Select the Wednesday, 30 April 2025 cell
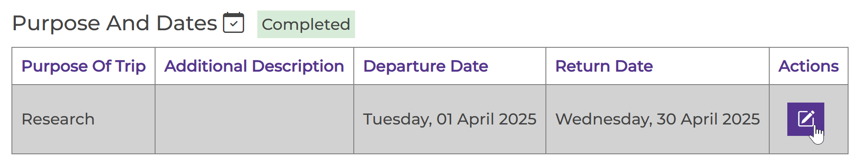The width and height of the screenshot is (860, 167). pyautogui.click(x=658, y=119)
